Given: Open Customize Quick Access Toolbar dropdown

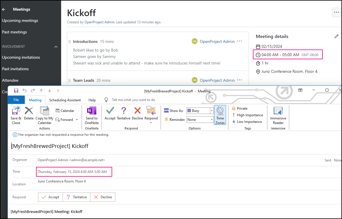Looking at the screenshot, I should click(58, 91).
